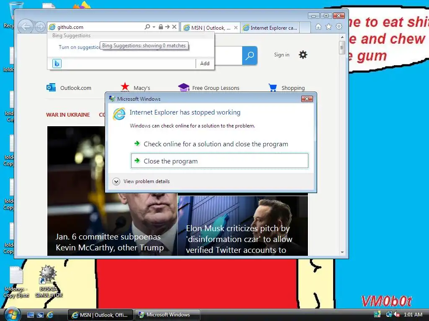Viewport: 429px width, 321px height.
Task: Click the Bing search provider icon
Action: pos(57,64)
